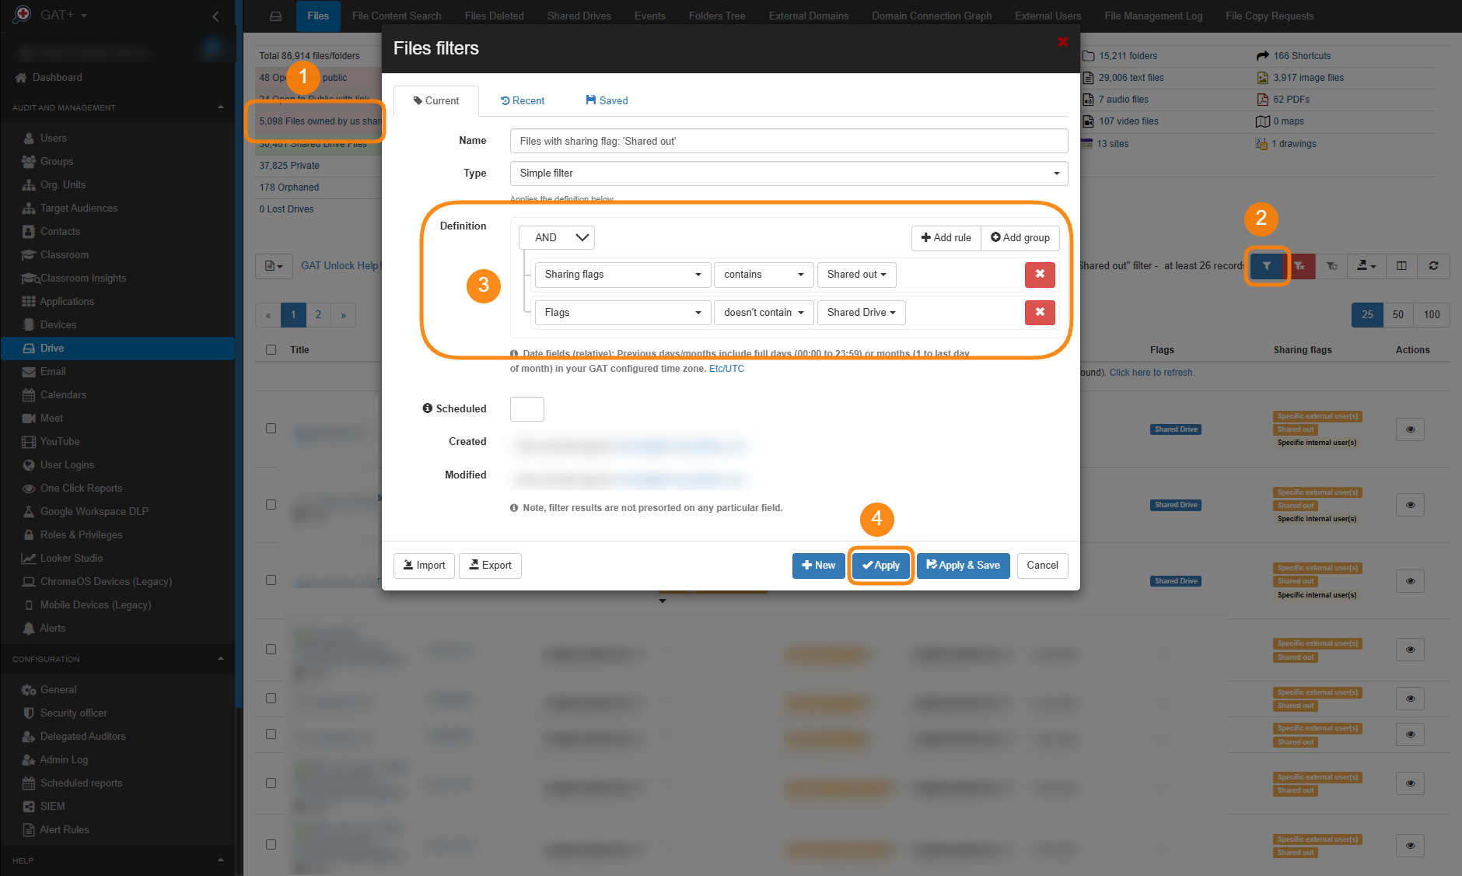This screenshot has height=876, width=1462.
Task: Check the select-all box beside Title
Action: 271,350
